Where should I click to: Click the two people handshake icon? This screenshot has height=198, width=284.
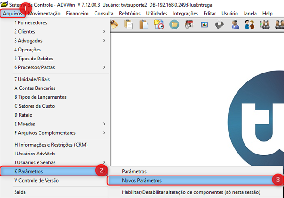click(x=250, y=24)
